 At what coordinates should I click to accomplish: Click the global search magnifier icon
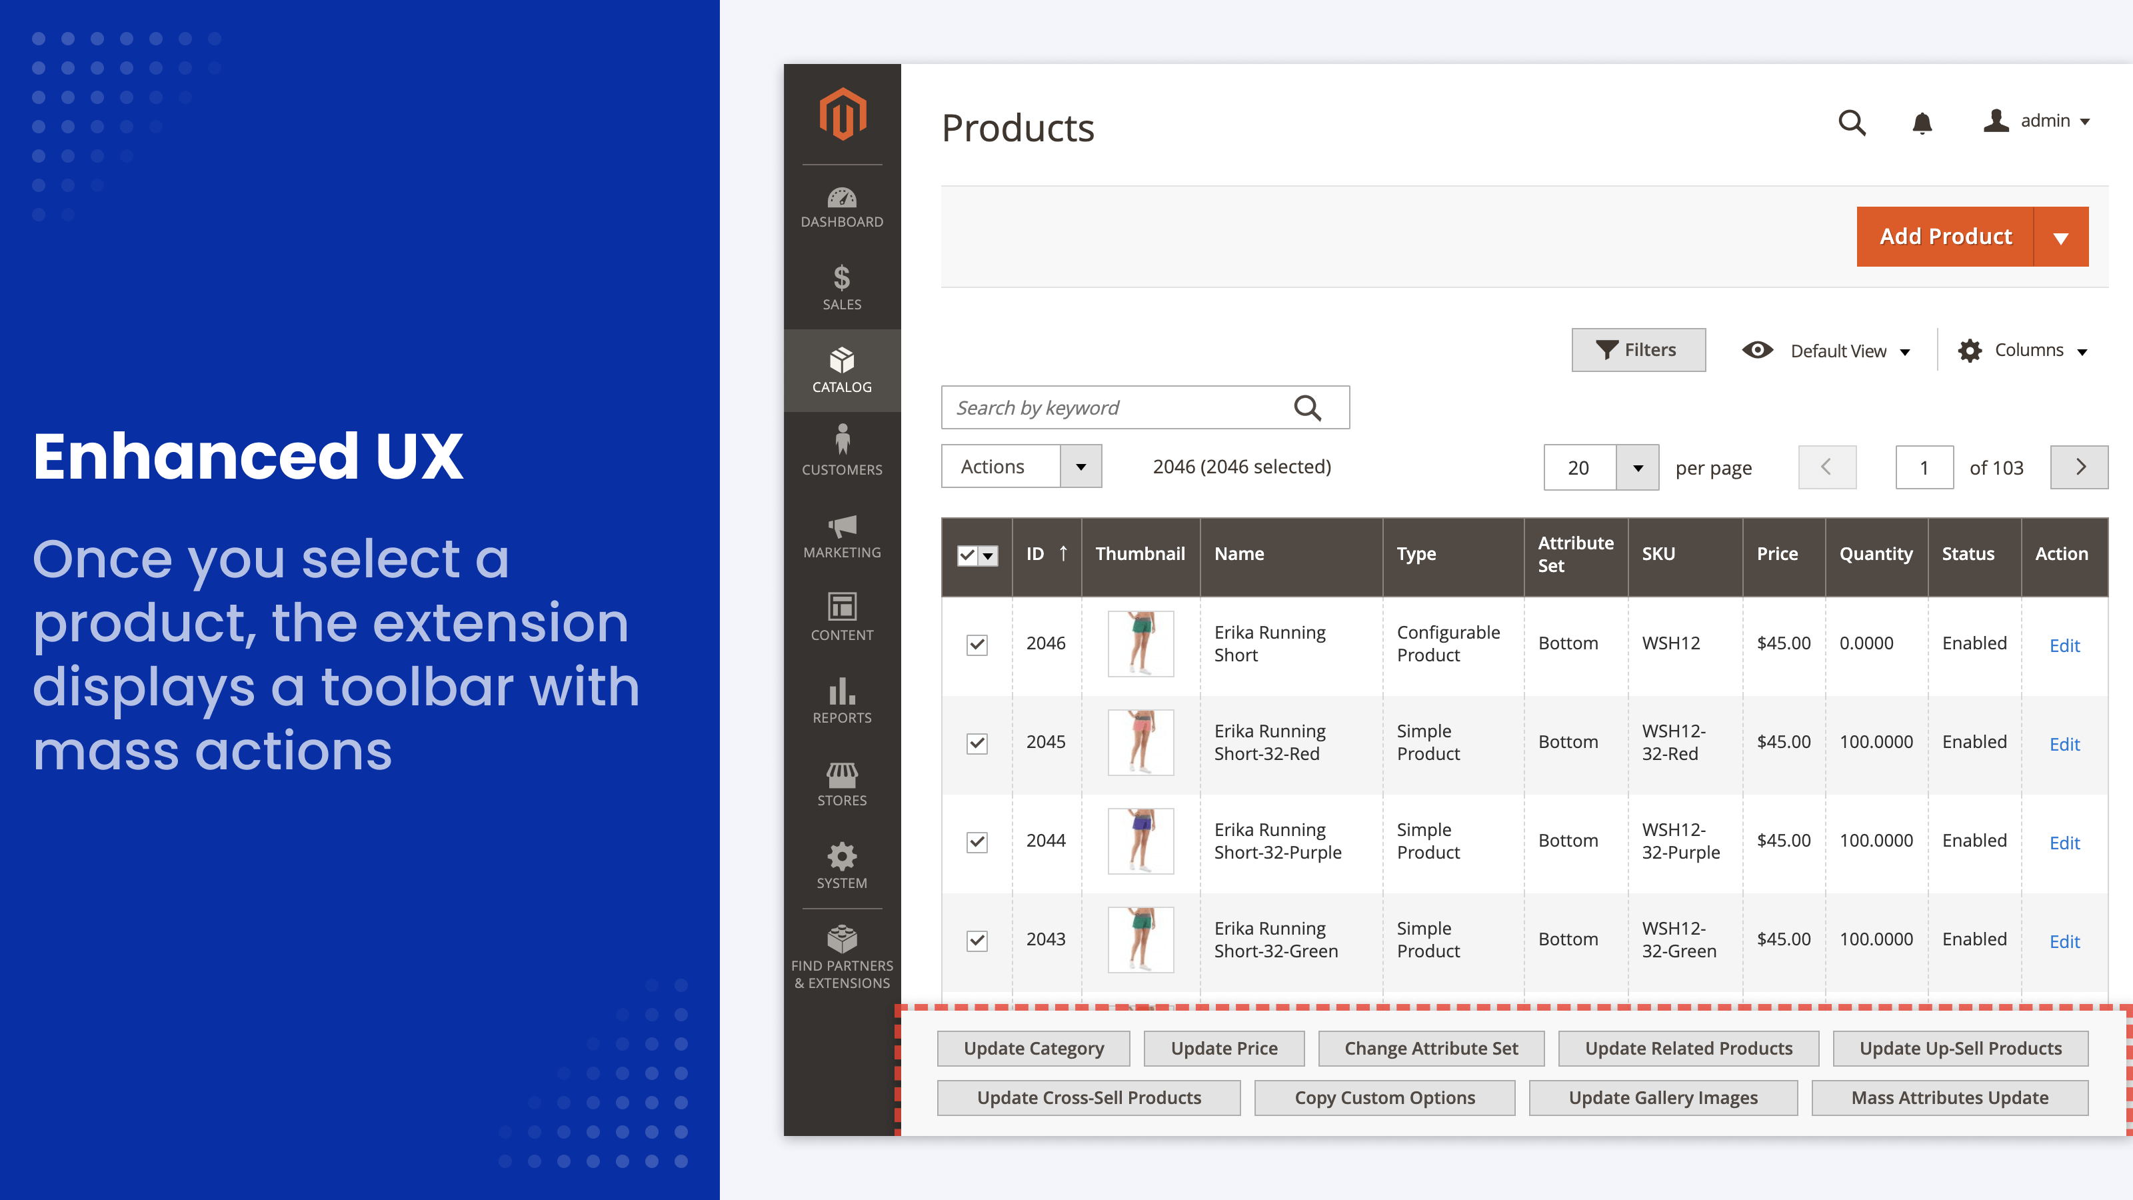click(1852, 123)
